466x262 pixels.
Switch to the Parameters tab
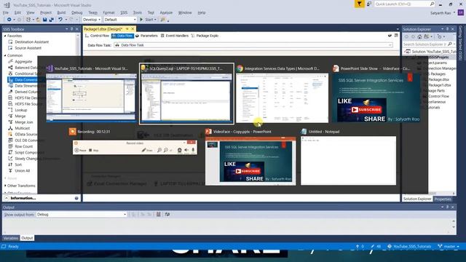point(146,36)
